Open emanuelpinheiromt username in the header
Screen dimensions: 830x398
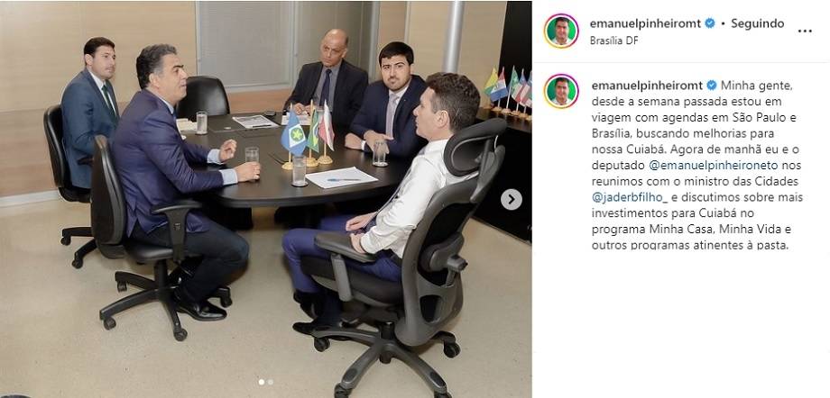click(x=645, y=23)
